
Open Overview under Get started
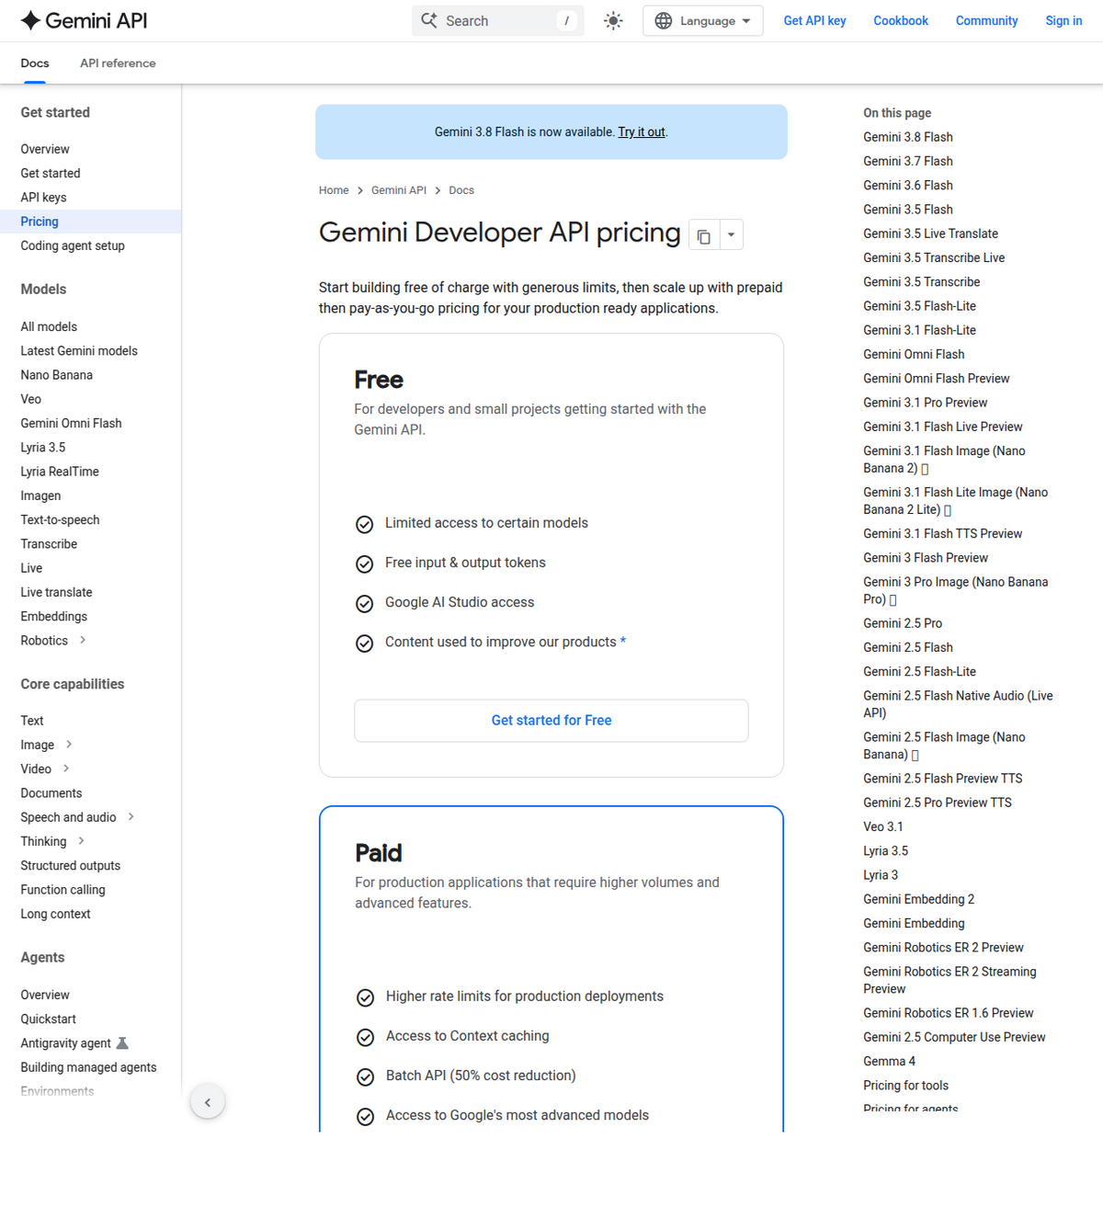(x=45, y=149)
